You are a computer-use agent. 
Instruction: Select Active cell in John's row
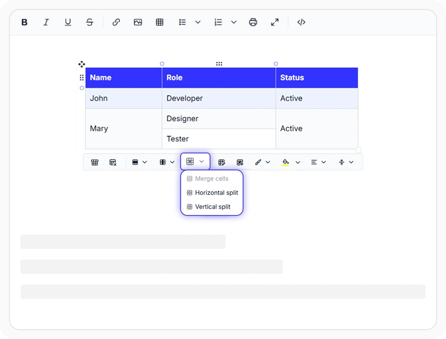[317, 98]
